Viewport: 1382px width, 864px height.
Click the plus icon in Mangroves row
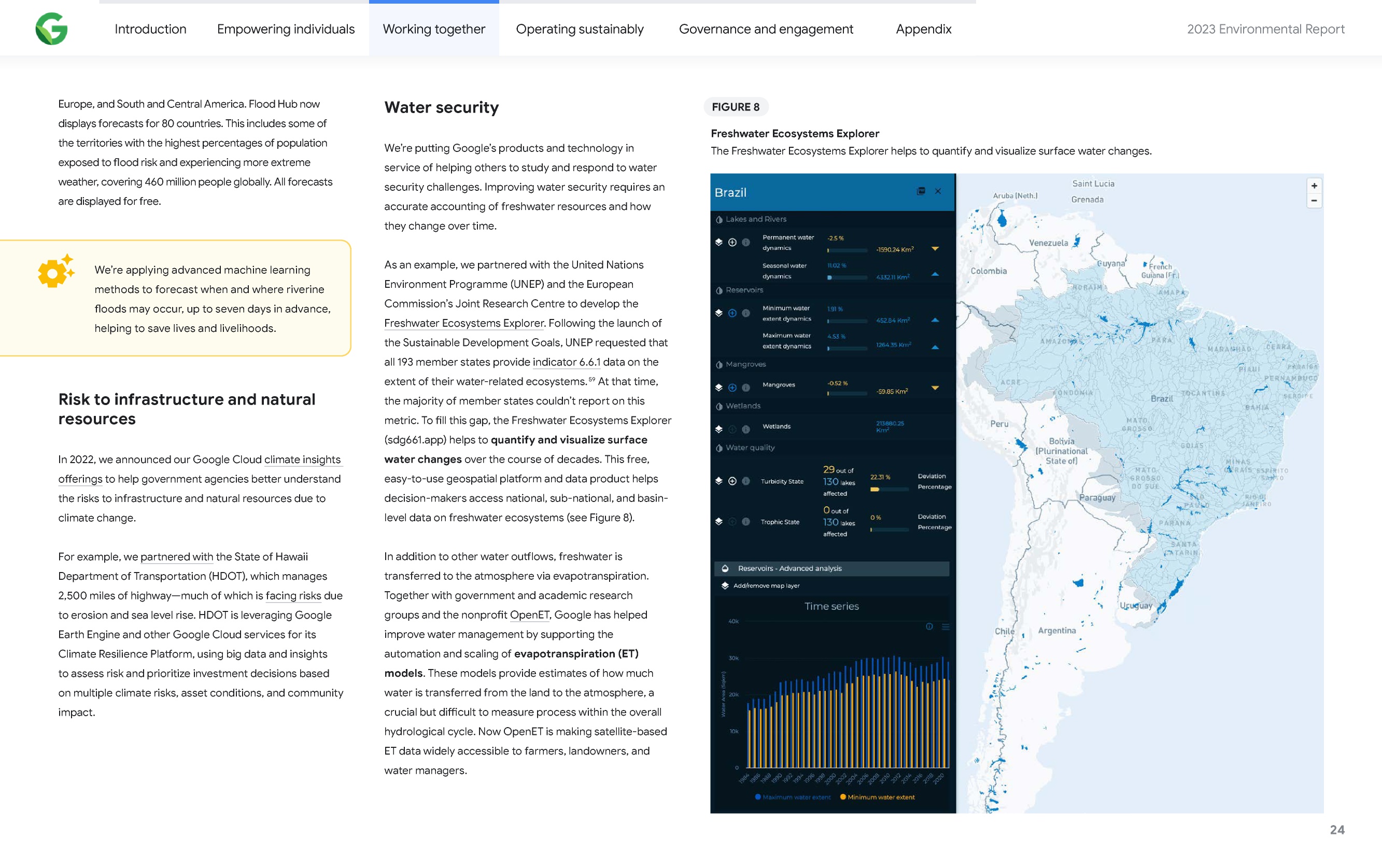point(732,387)
